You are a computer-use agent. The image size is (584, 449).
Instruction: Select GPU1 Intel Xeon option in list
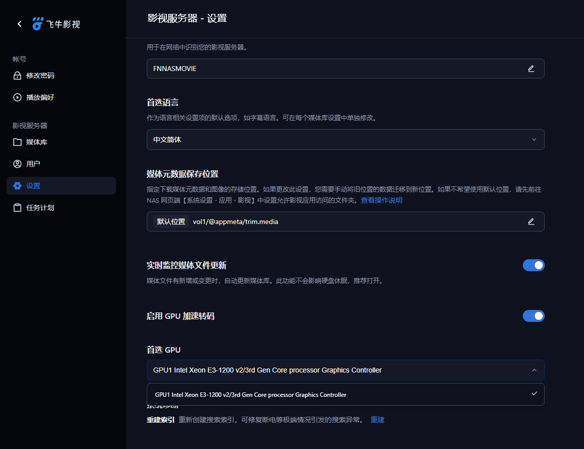[x=251, y=395]
